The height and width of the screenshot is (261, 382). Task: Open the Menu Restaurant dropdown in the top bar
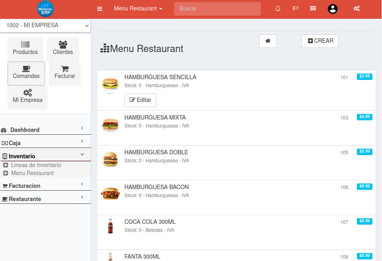point(138,8)
